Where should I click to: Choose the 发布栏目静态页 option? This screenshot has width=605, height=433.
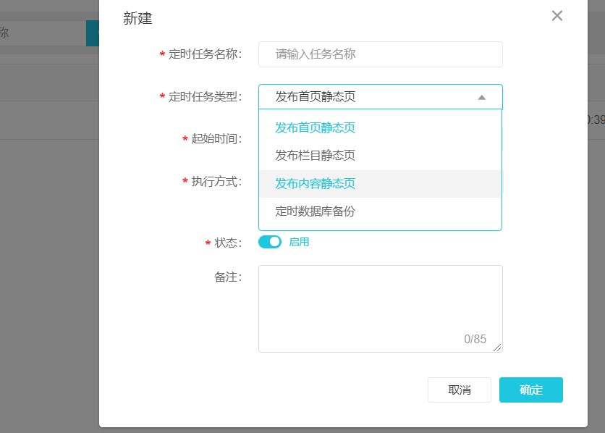pyautogui.click(x=316, y=156)
